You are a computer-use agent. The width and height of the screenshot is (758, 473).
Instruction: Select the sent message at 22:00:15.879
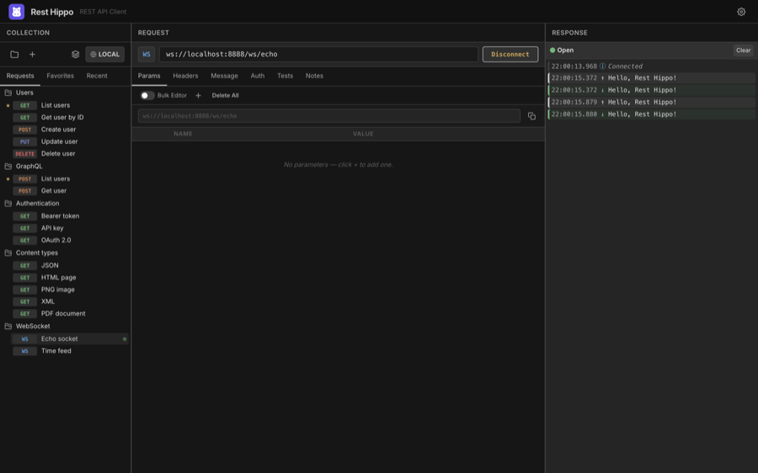tap(651, 102)
